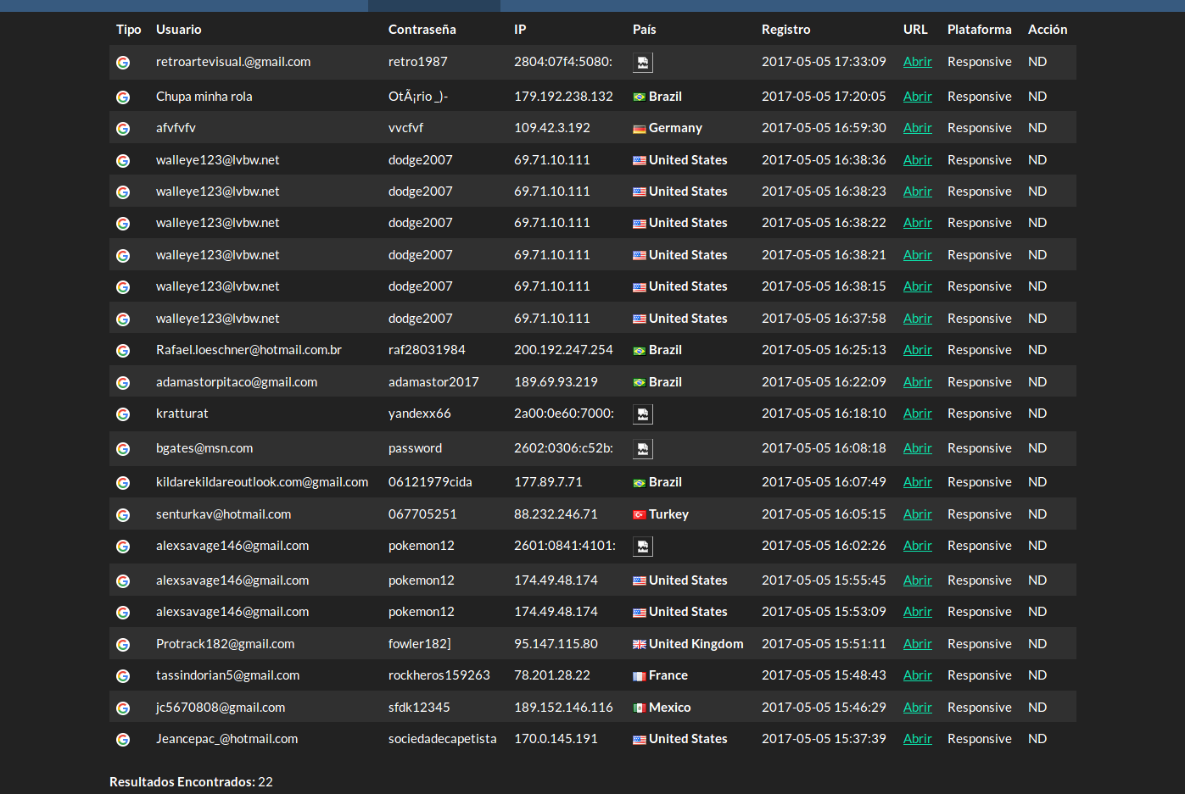Screen dimensions: 1185x794
Task: Open the Abrir link for the 17:33:09 entry
Action: [918, 62]
